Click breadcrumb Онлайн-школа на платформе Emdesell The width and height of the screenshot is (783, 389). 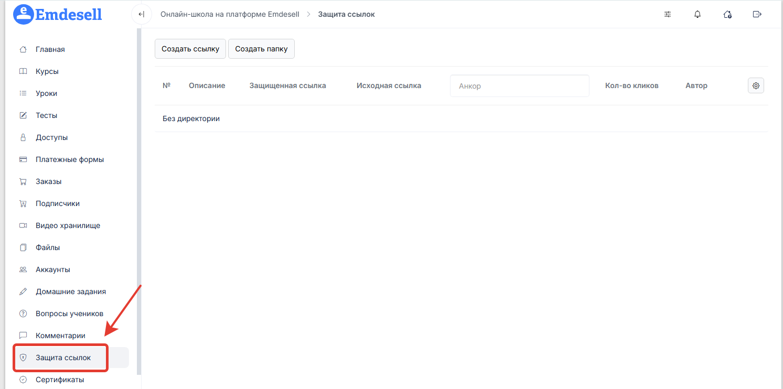230,14
